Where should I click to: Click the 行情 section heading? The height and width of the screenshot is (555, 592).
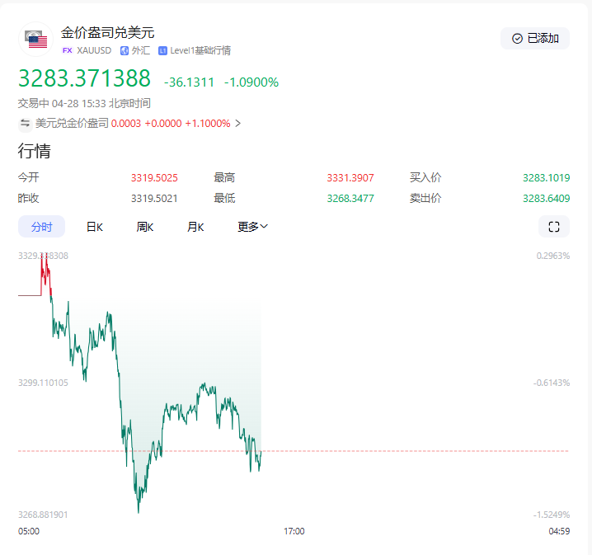(35, 151)
